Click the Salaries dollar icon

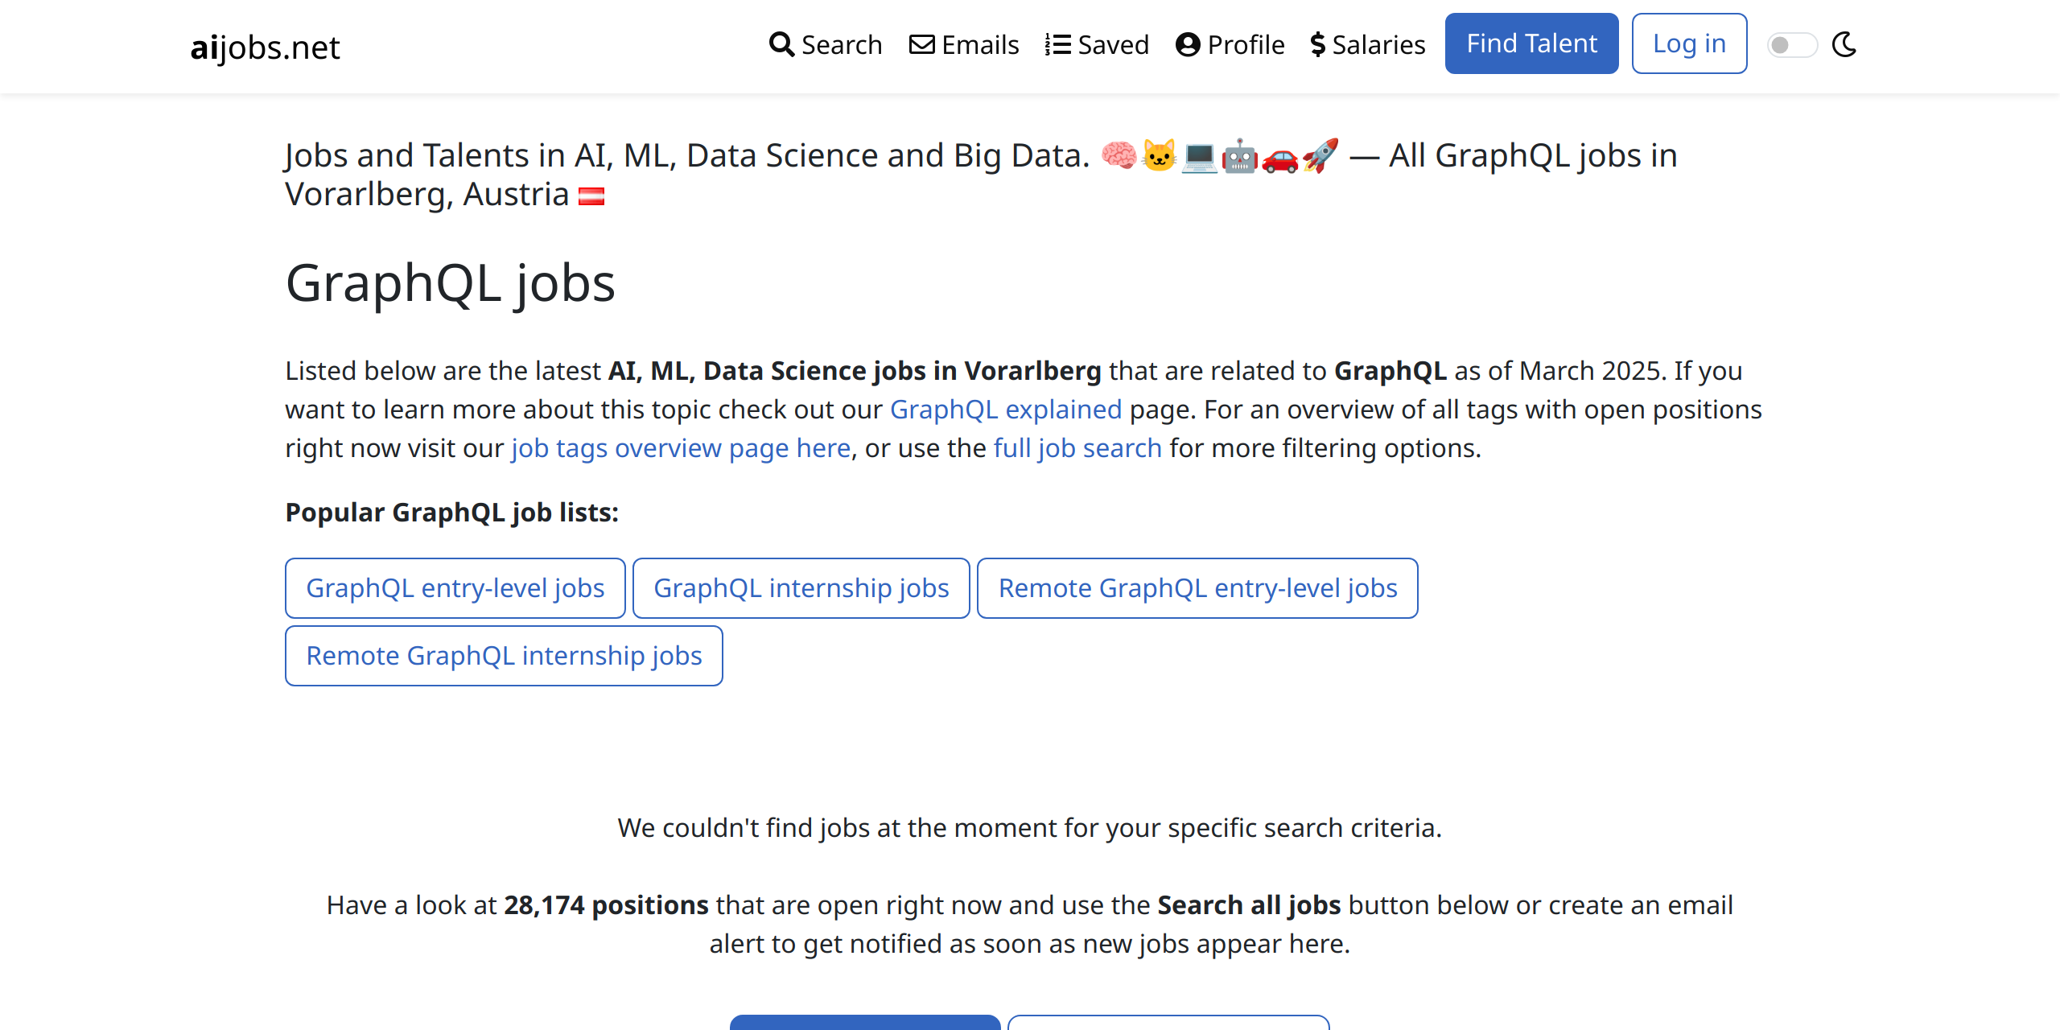point(1317,44)
